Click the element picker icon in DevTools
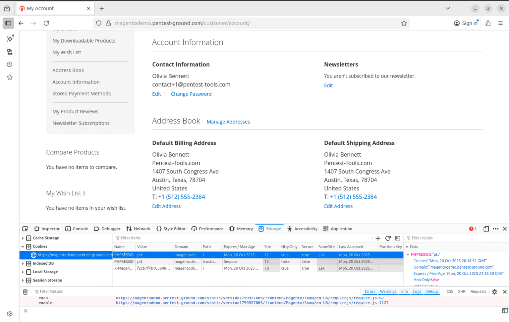The height and width of the screenshot is (322, 509). coord(25,229)
